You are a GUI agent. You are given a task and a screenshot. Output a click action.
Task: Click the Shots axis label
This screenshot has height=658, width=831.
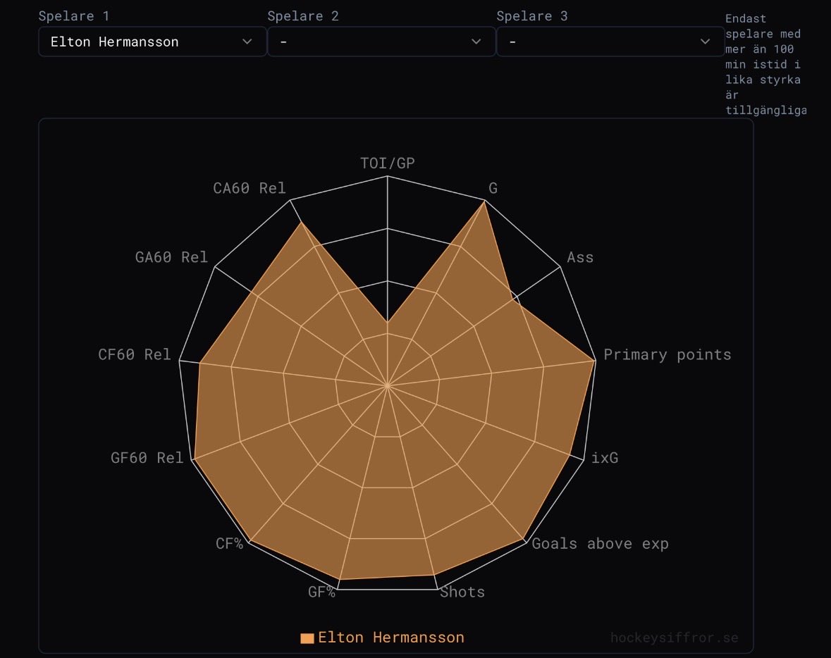tap(462, 592)
